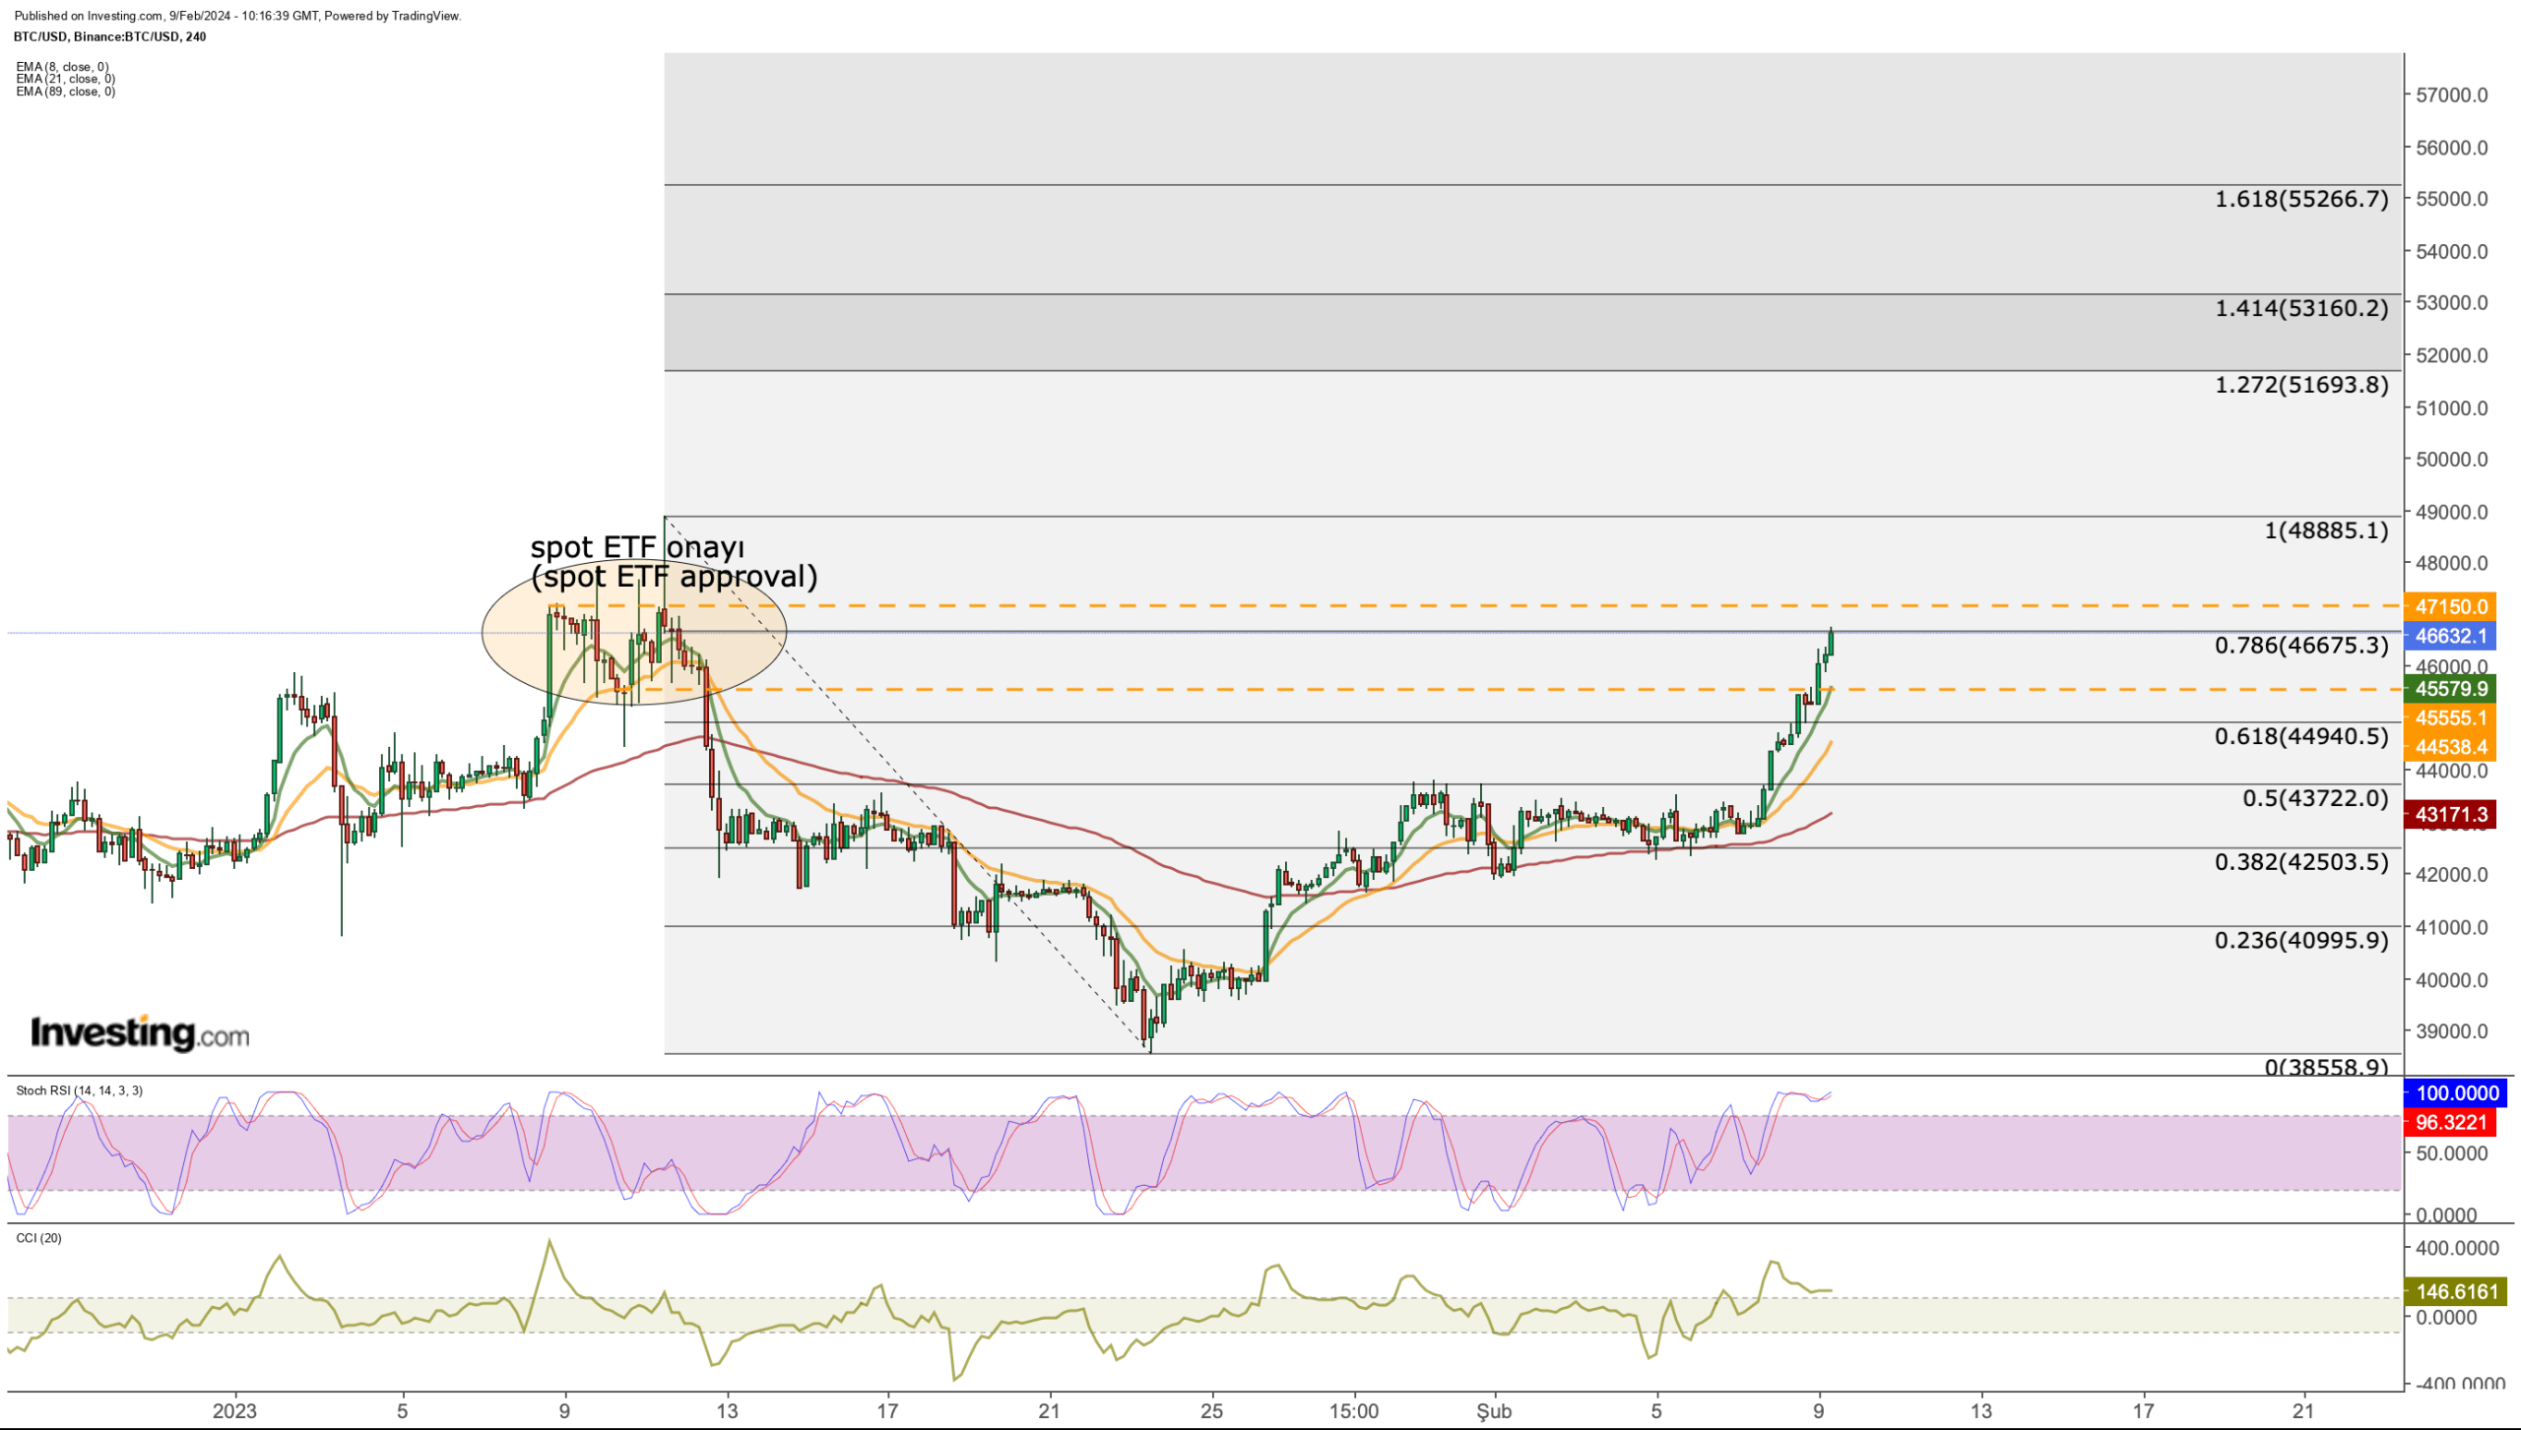
Task: Click the EMA (8, close, 0) indicator label
Action: pyautogui.click(x=62, y=67)
